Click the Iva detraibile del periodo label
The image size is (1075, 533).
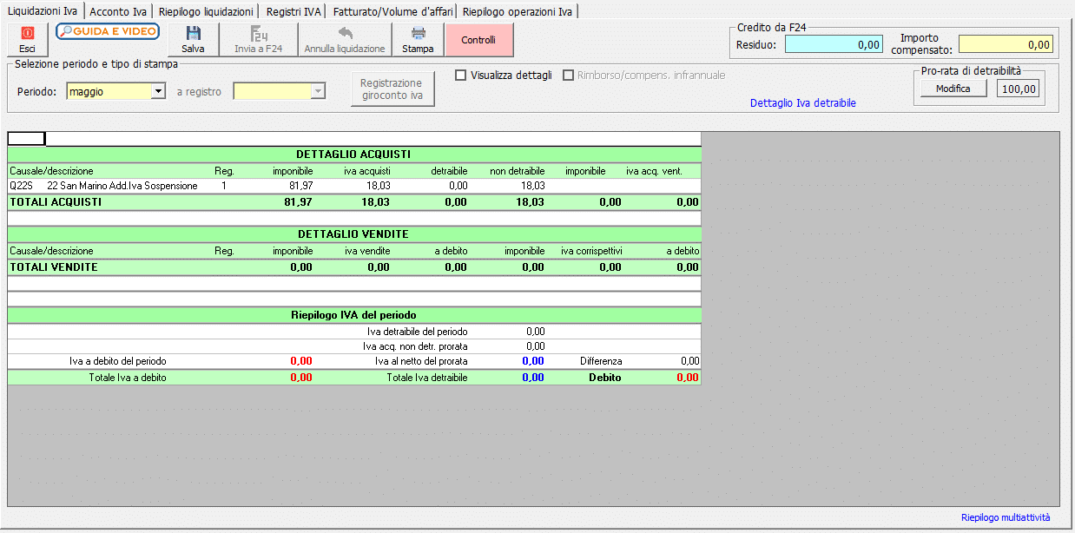pos(417,332)
